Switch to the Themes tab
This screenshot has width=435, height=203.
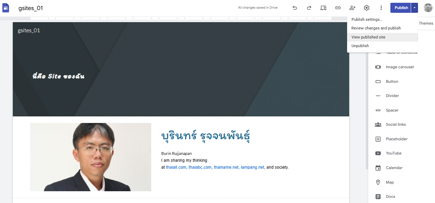(426, 23)
